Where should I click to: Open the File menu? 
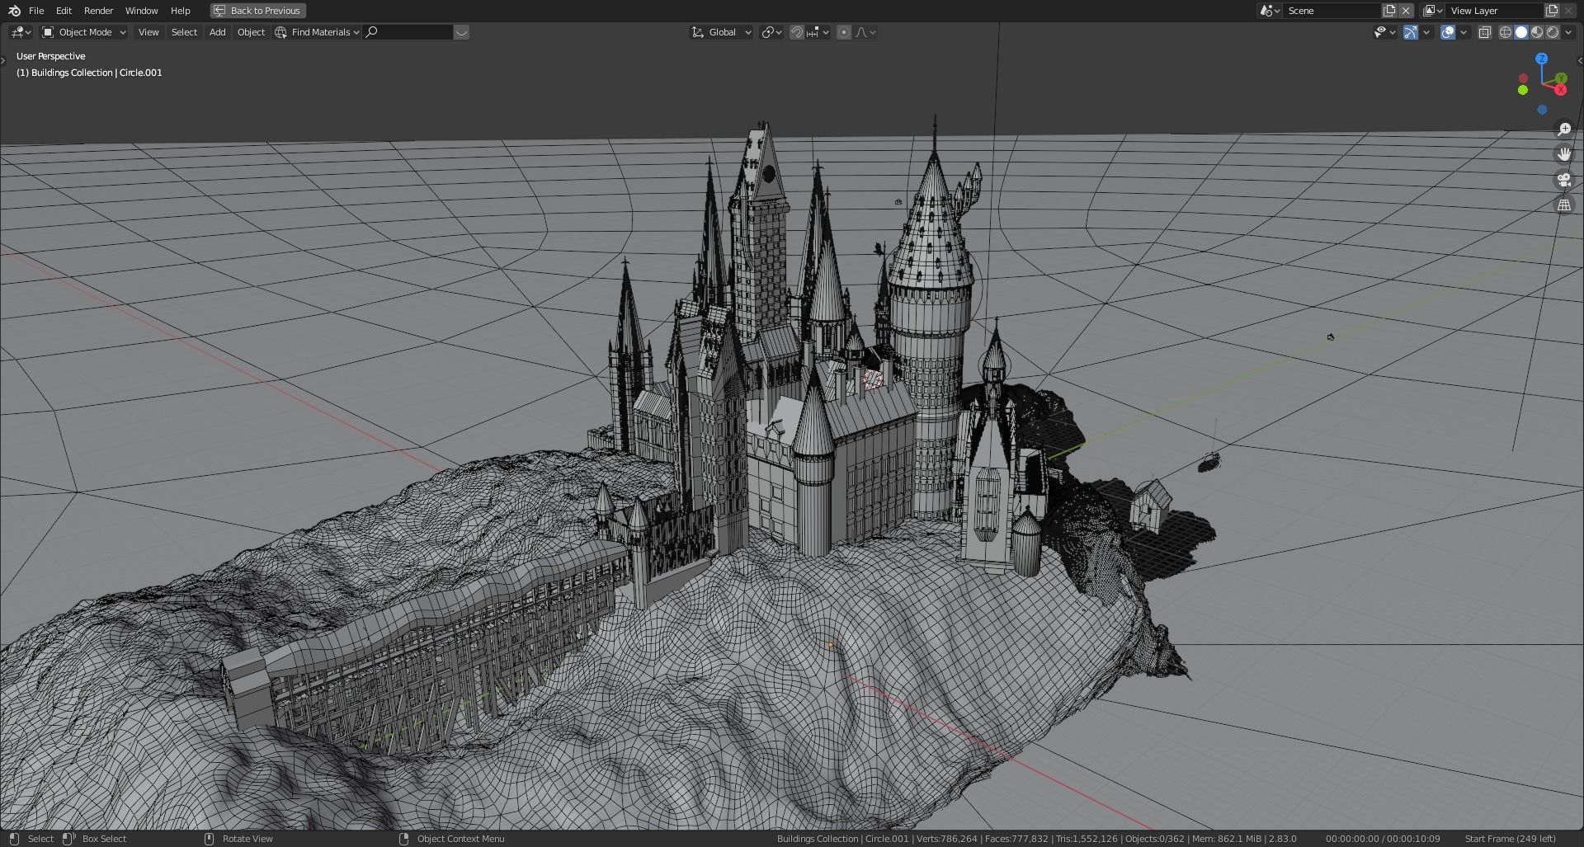tap(36, 11)
